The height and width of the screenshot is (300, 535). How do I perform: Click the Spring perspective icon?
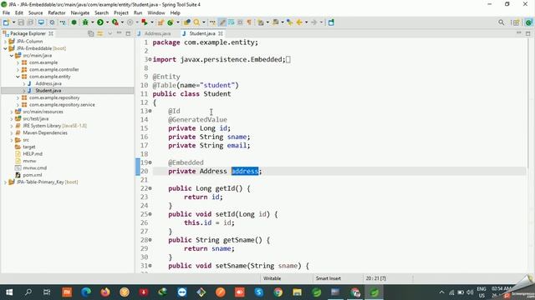528,22
